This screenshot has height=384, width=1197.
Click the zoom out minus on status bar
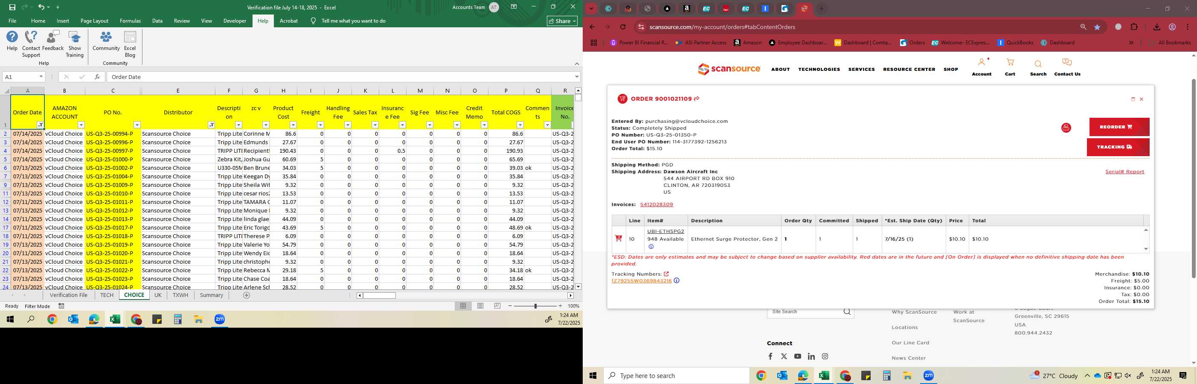pyautogui.click(x=510, y=306)
